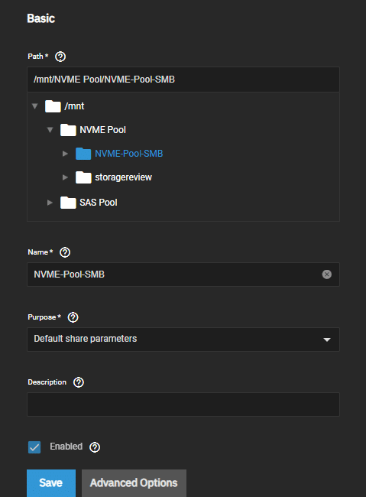Open the Description help icon
Screen dimensions: 366x497
79,382
